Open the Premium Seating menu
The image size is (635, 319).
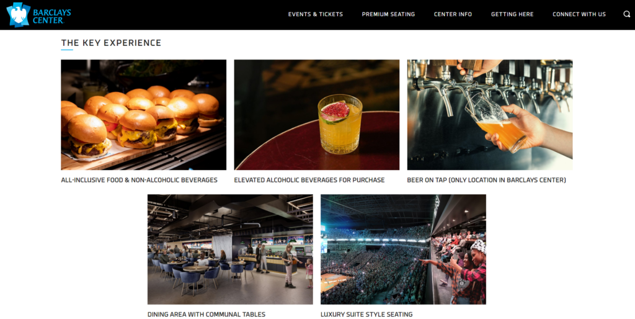388,14
